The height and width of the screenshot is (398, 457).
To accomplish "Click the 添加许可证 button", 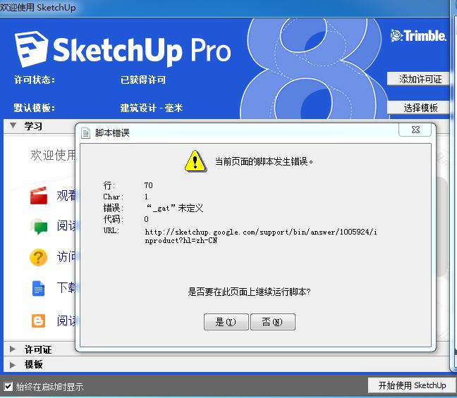I will [x=420, y=79].
